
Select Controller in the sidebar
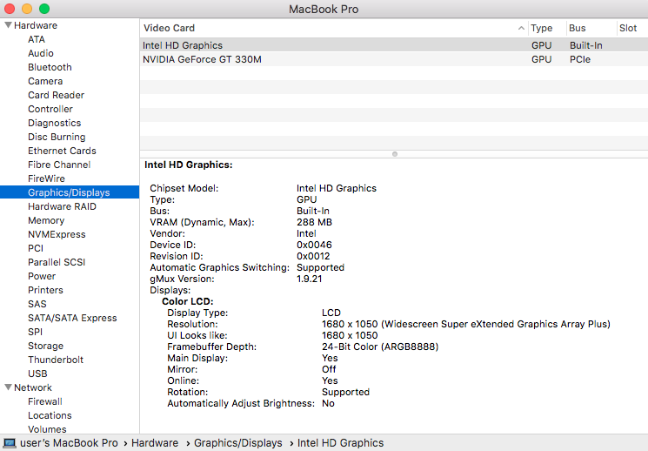click(x=50, y=109)
